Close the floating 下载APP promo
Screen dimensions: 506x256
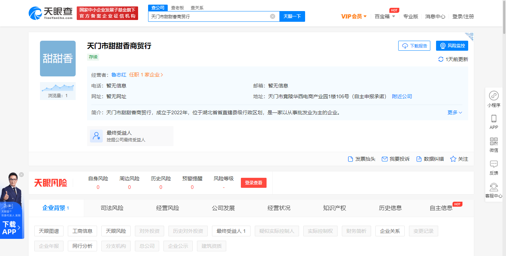(21, 175)
